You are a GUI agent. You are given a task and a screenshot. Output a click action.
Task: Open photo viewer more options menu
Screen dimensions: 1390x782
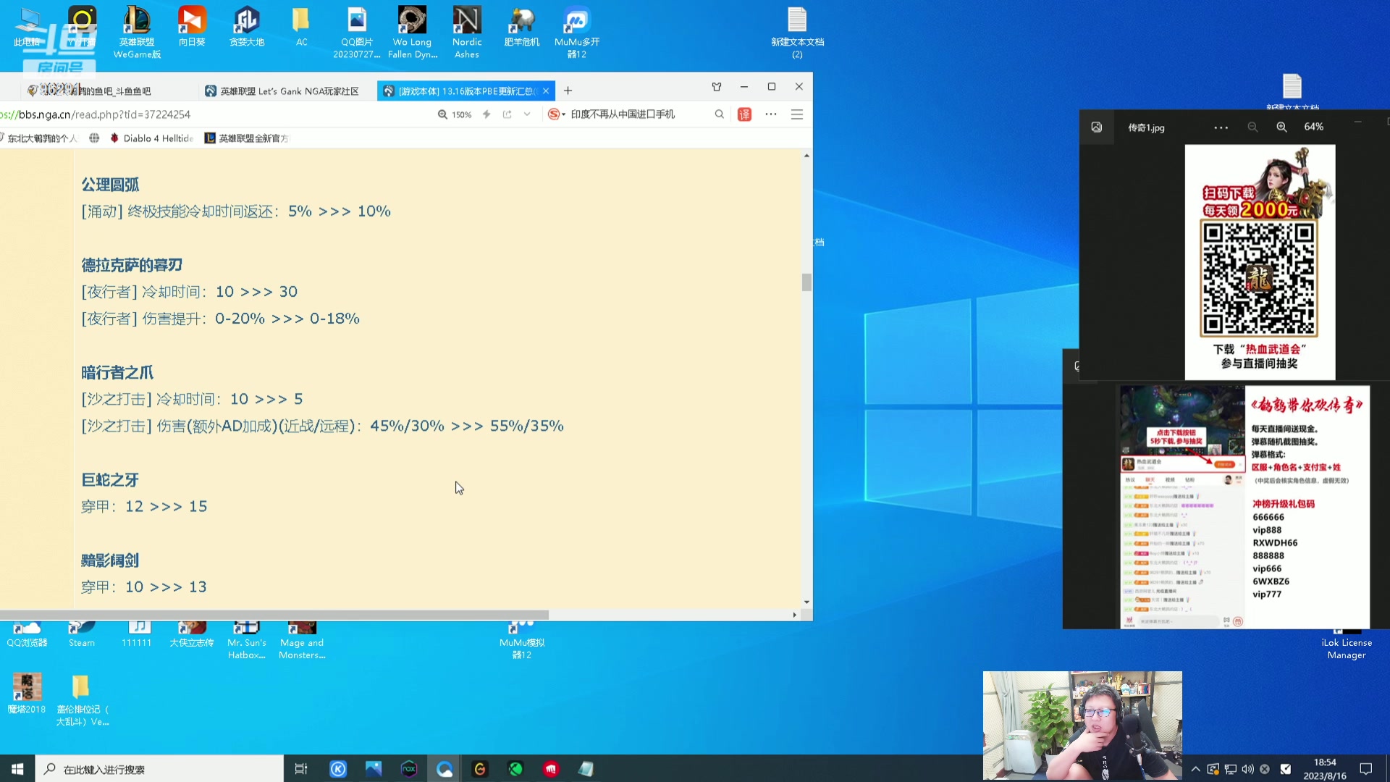1221,127
